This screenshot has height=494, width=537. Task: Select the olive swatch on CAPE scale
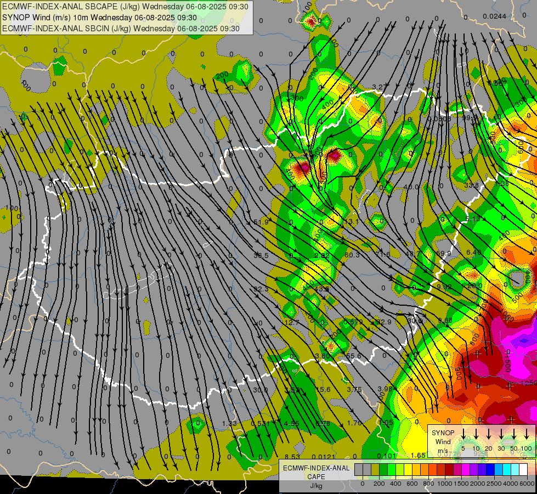pos(375,469)
